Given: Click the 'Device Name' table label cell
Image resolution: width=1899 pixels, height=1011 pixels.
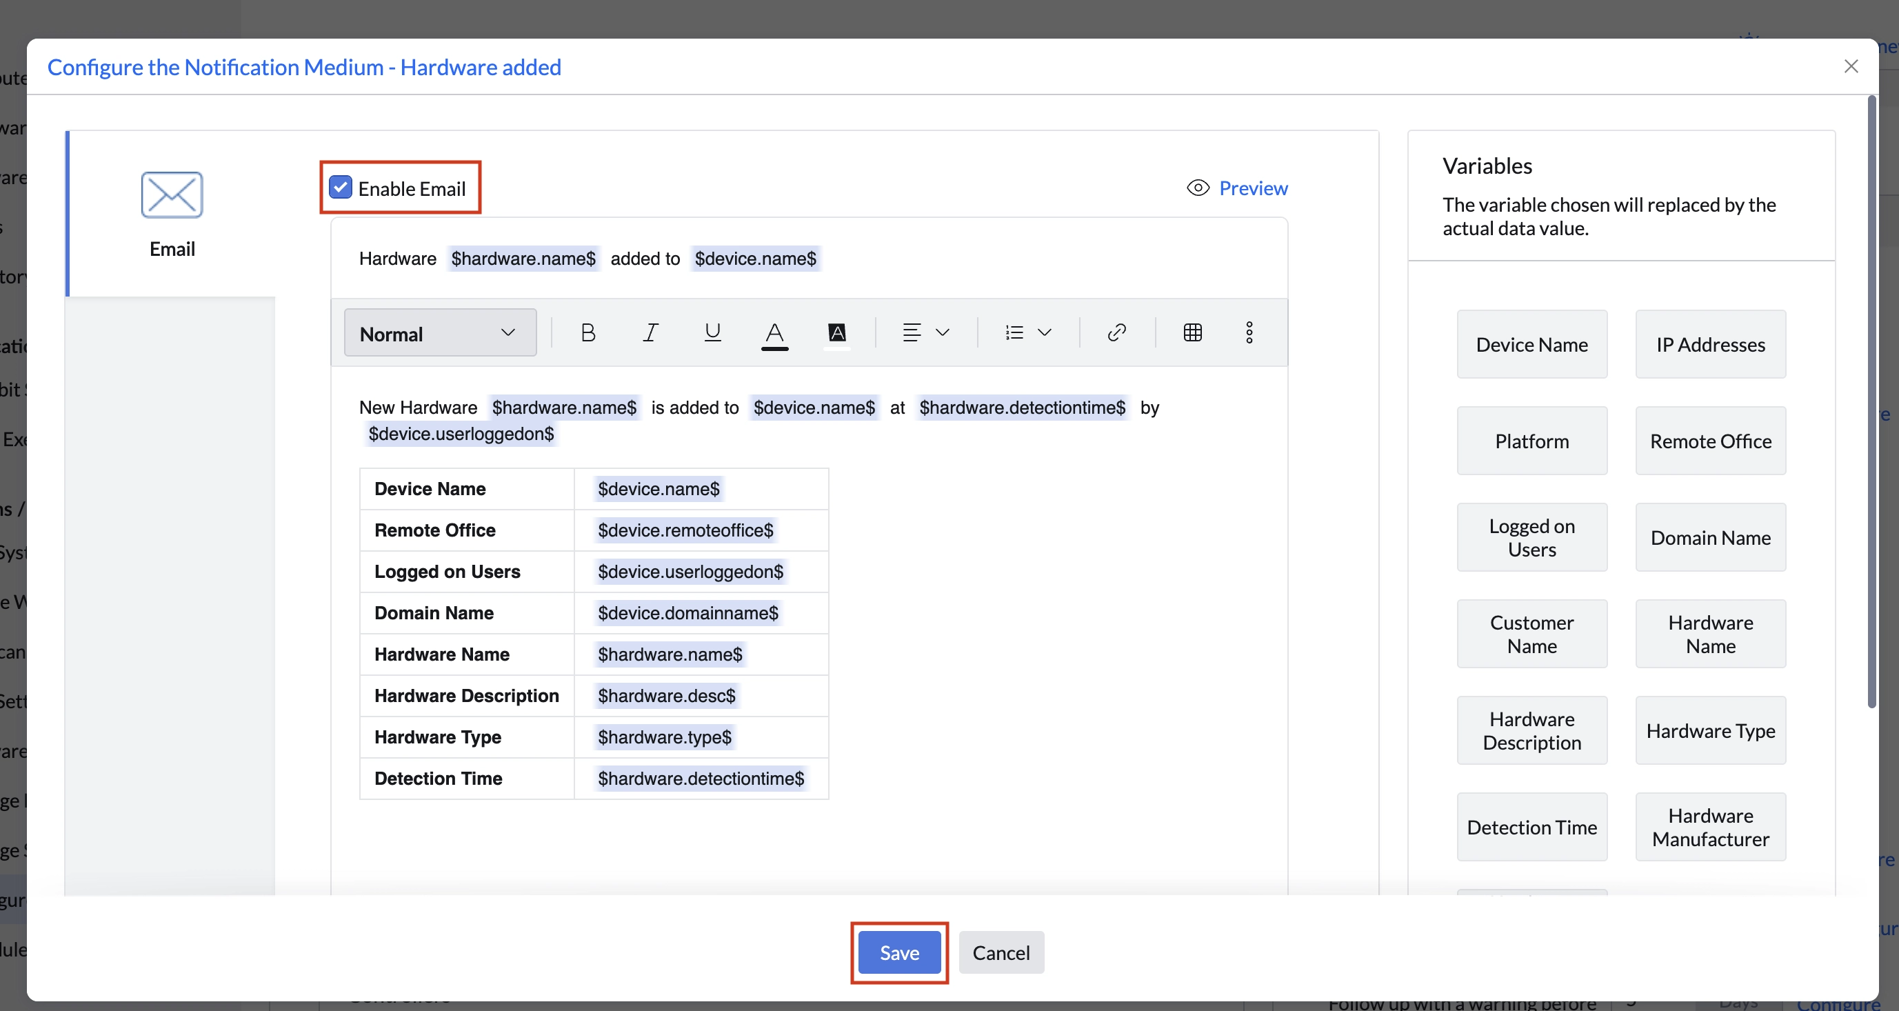Looking at the screenshot, I should coord(467,489).
